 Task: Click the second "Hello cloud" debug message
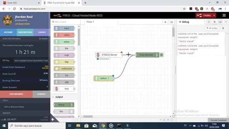(x=186, y=53)
